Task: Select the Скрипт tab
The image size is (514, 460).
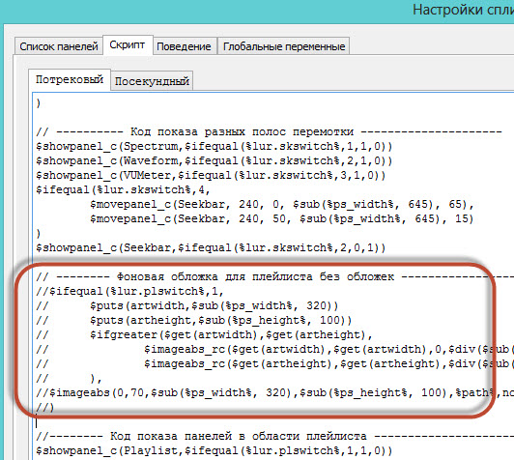Action: 128,44
